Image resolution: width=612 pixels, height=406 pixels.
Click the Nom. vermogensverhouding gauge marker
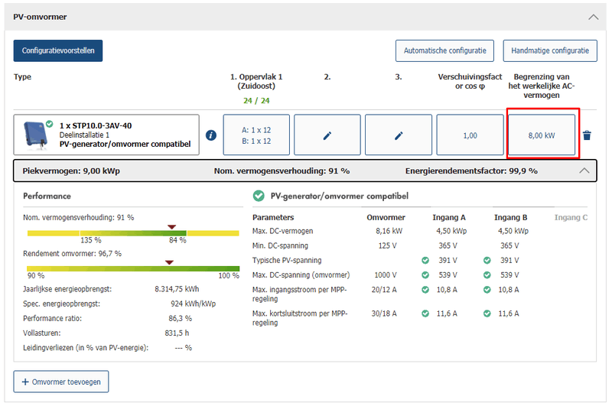[172, 226]
